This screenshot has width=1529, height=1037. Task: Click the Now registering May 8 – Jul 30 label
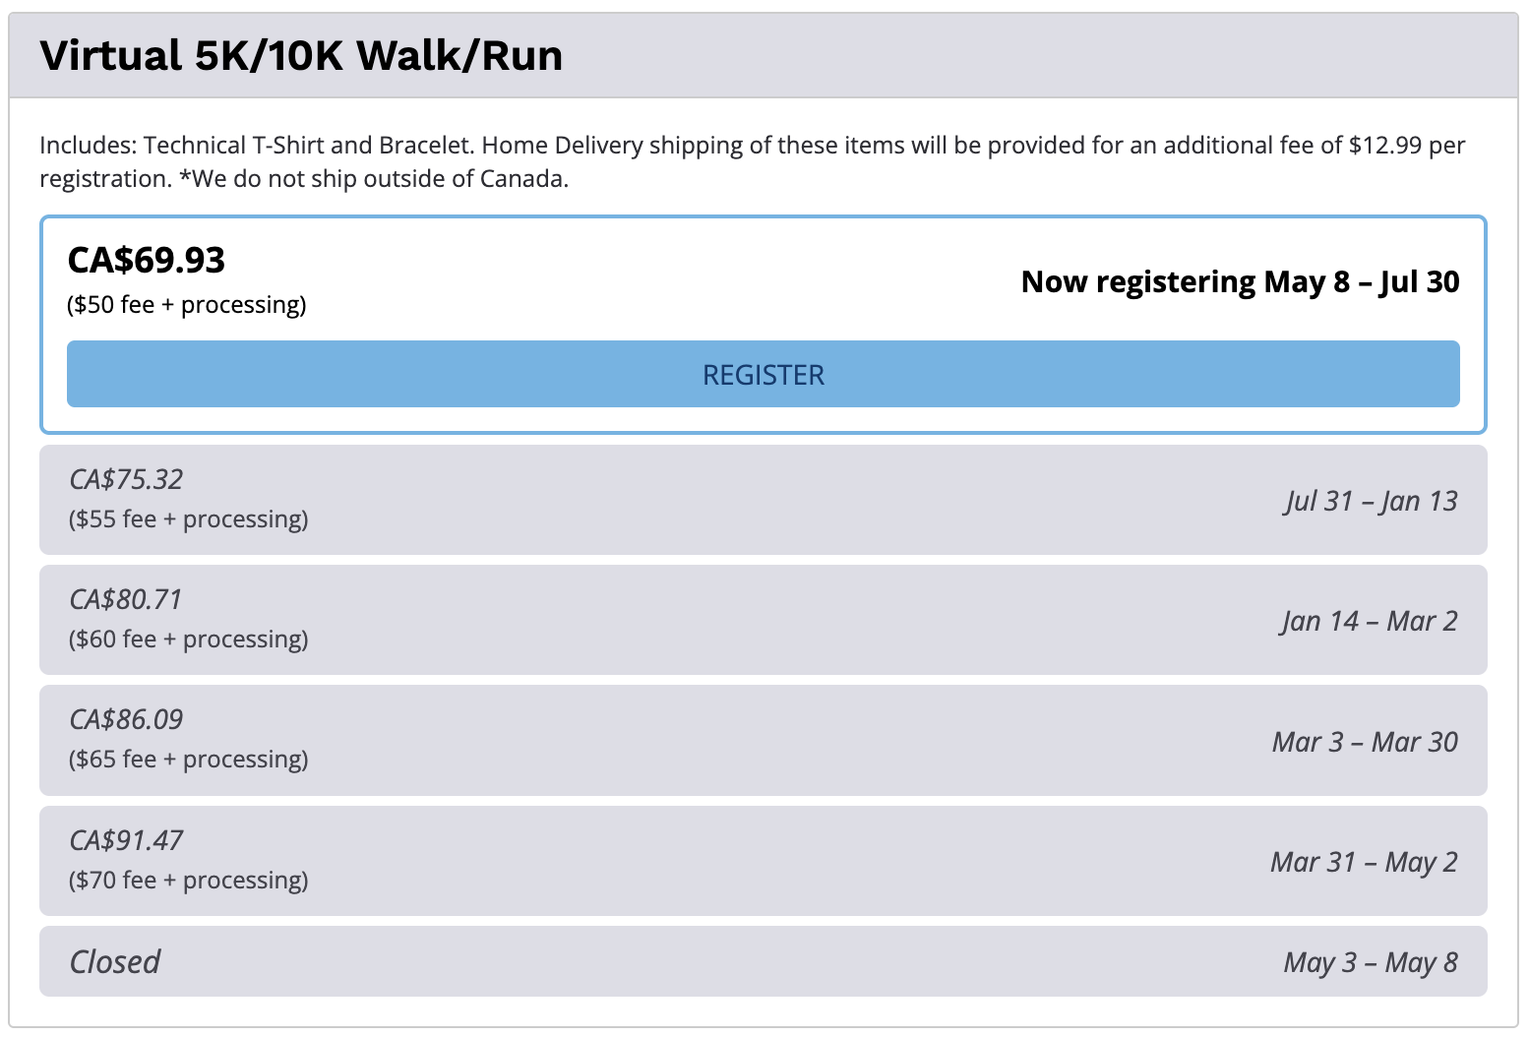[x=1240, y=281]
